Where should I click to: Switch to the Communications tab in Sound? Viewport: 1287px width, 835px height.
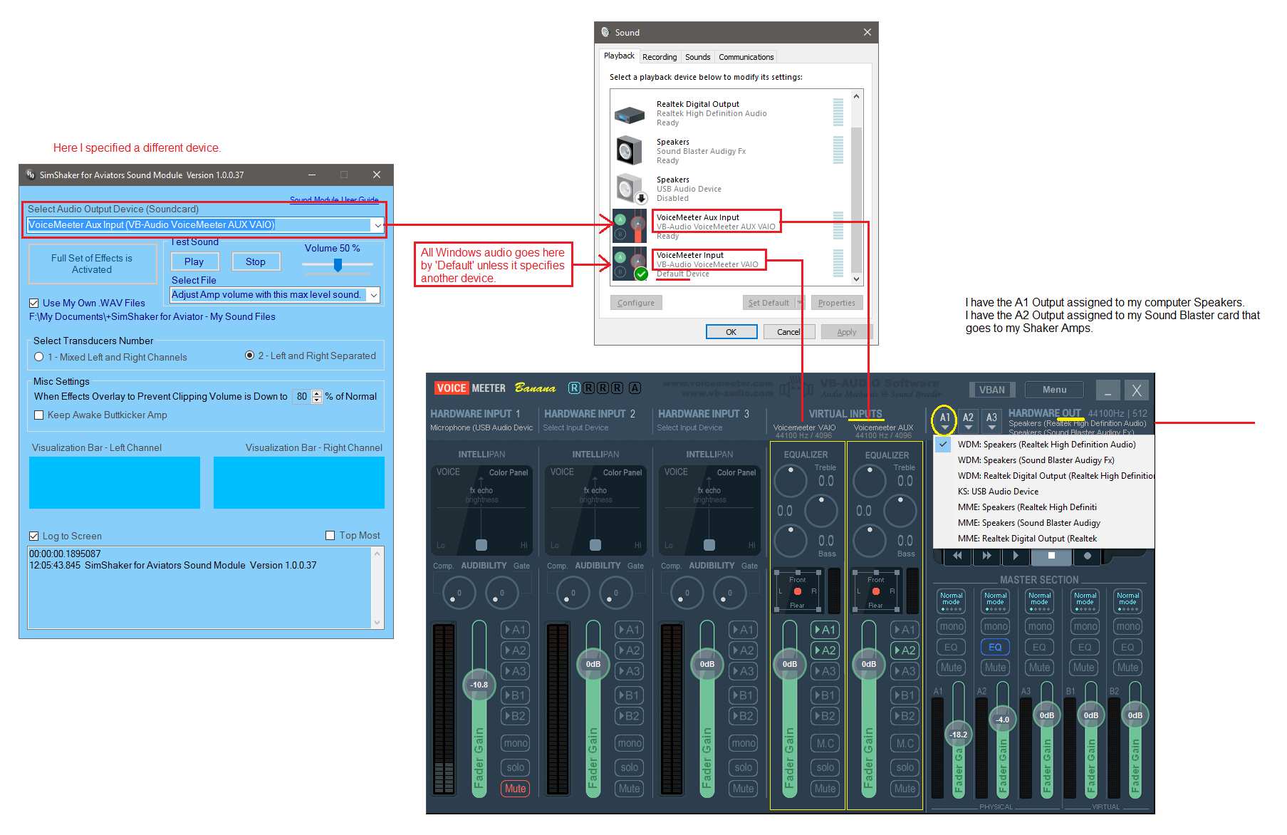click(746, 57)
